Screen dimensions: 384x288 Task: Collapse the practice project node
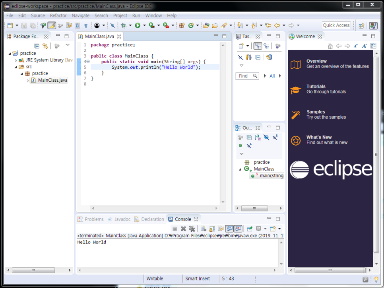10,54
